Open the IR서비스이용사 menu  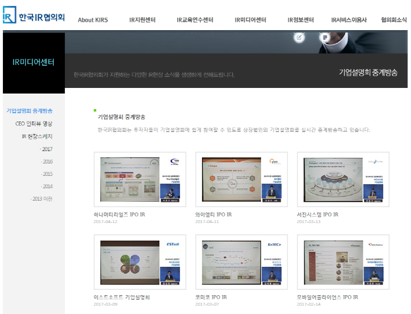click(x=349, y=20)
